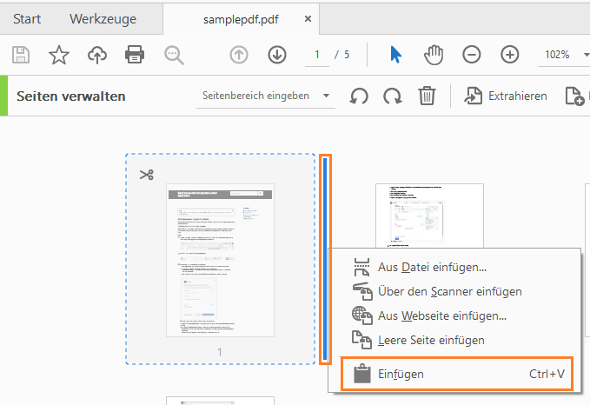Select the second page thumbnail

click(x=429, y=216)
